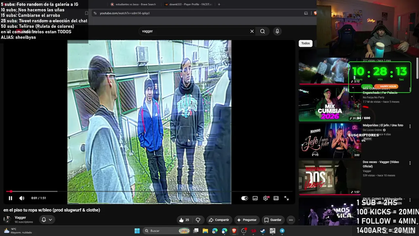Like the video with thumbs up
Image resolution: width=419 pixels, height=236 pixels.
(x=184, y=220)
